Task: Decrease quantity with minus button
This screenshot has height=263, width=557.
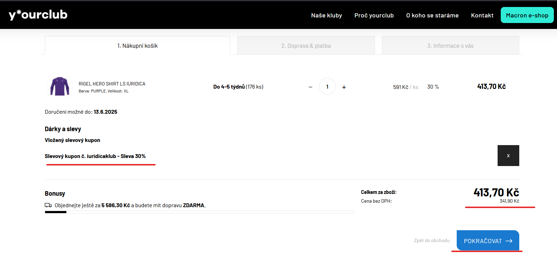Action: click(310, 87)
